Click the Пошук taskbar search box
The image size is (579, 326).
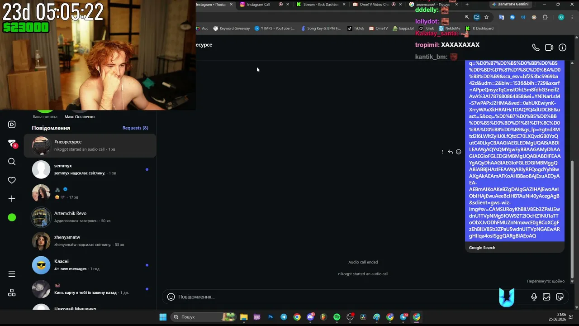(x=204, y=317)
